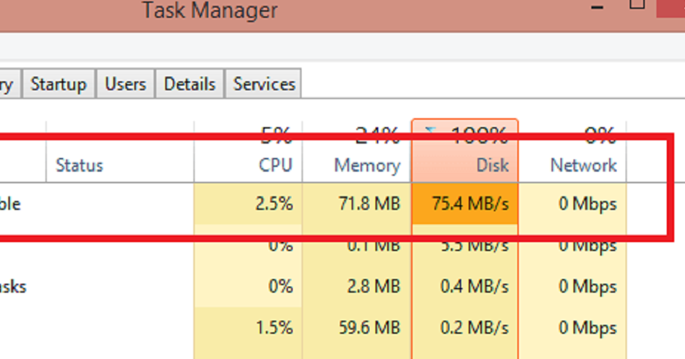Screen dimensions: 685x359
Task: Select the row with 59.6 MB memory
Action: pos(342,328)
